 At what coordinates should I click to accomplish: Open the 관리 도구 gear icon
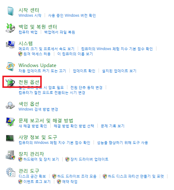pyautogui.click(x=11, y=172)
